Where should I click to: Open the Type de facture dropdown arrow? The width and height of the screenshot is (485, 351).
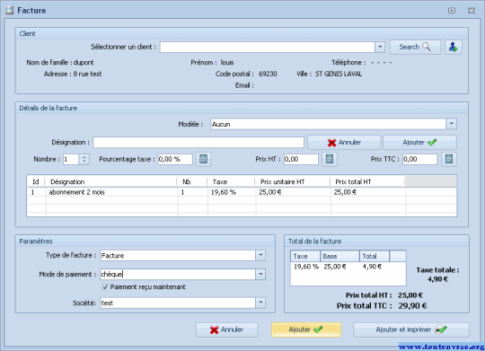coord(260,256)
